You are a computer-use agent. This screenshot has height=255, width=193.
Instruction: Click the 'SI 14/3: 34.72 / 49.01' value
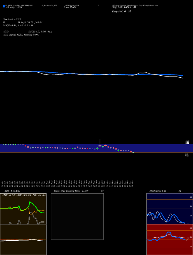click(30, 22)
